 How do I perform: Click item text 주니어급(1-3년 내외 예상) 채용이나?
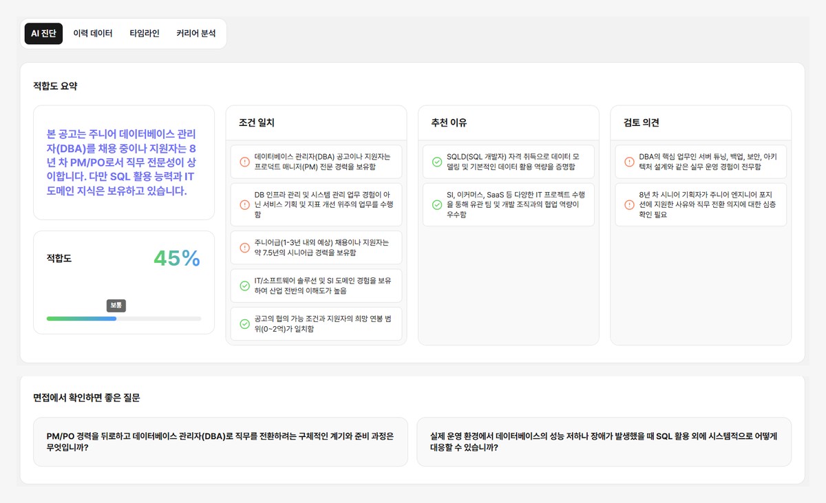322,248
